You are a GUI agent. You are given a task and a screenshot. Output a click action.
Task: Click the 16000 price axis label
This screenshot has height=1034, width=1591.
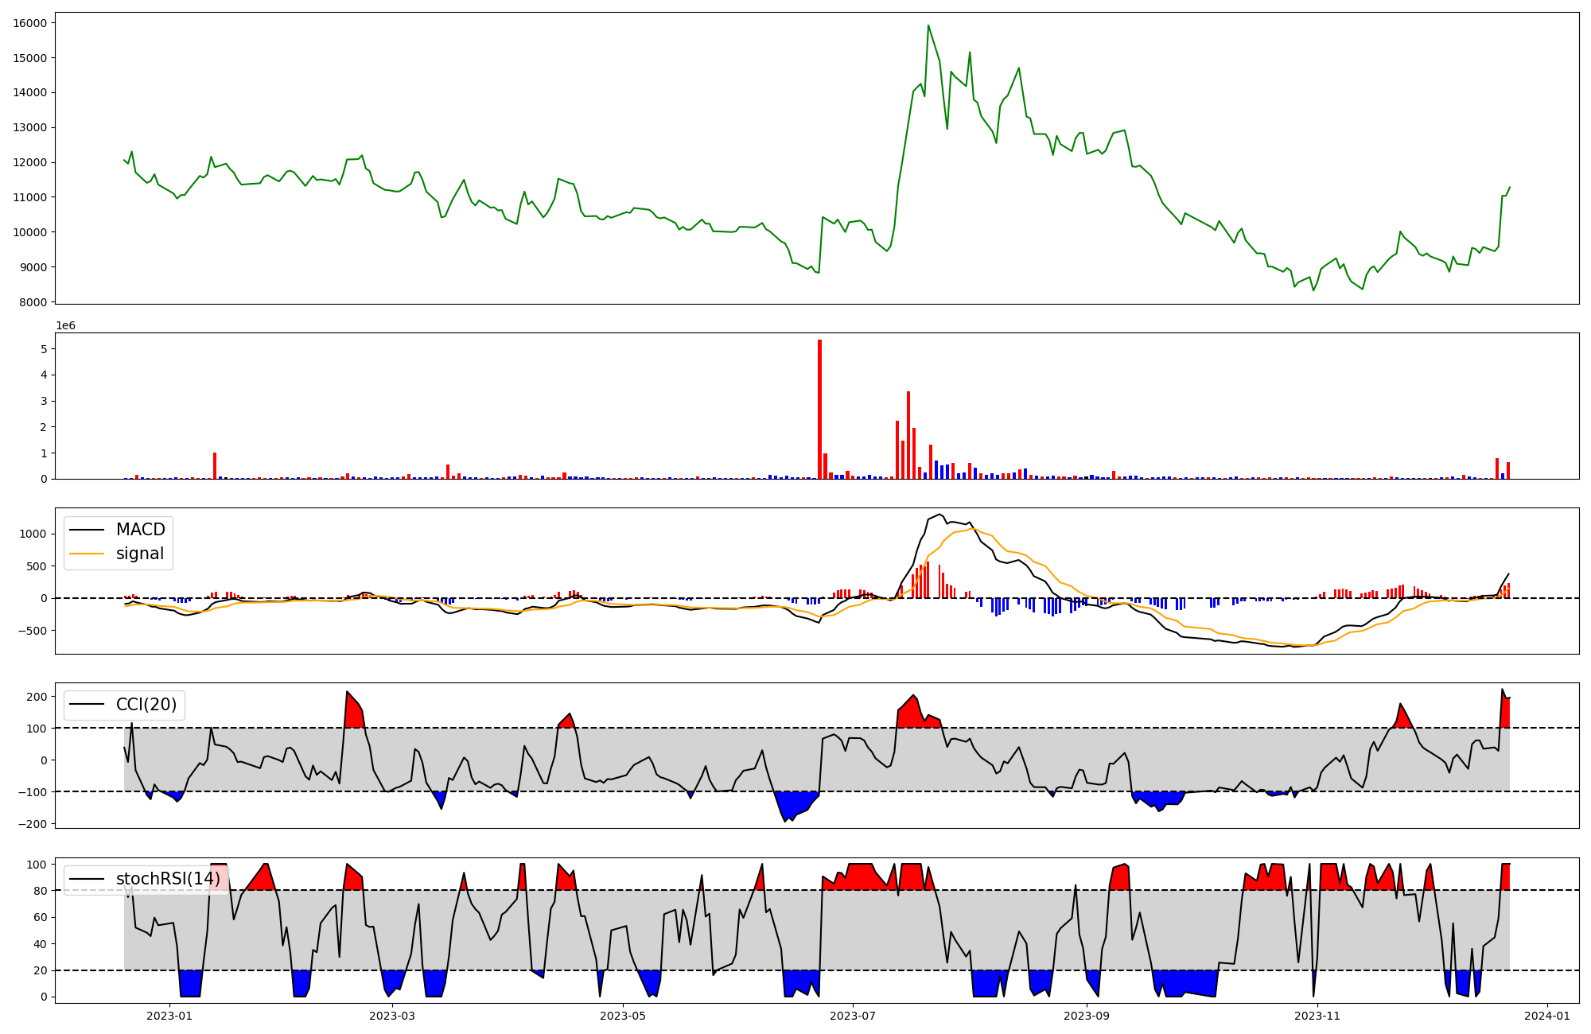(30, 23)
